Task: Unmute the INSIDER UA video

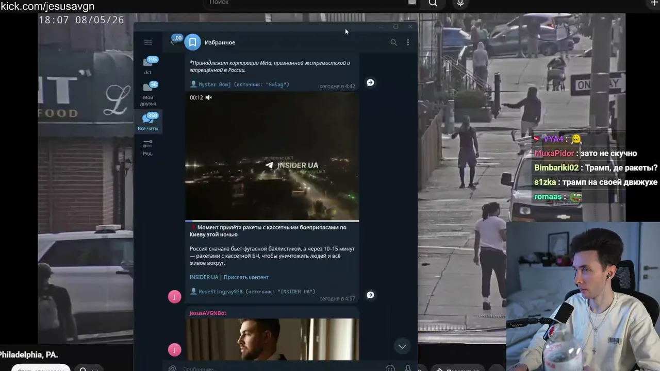Action: coord(209,97)
